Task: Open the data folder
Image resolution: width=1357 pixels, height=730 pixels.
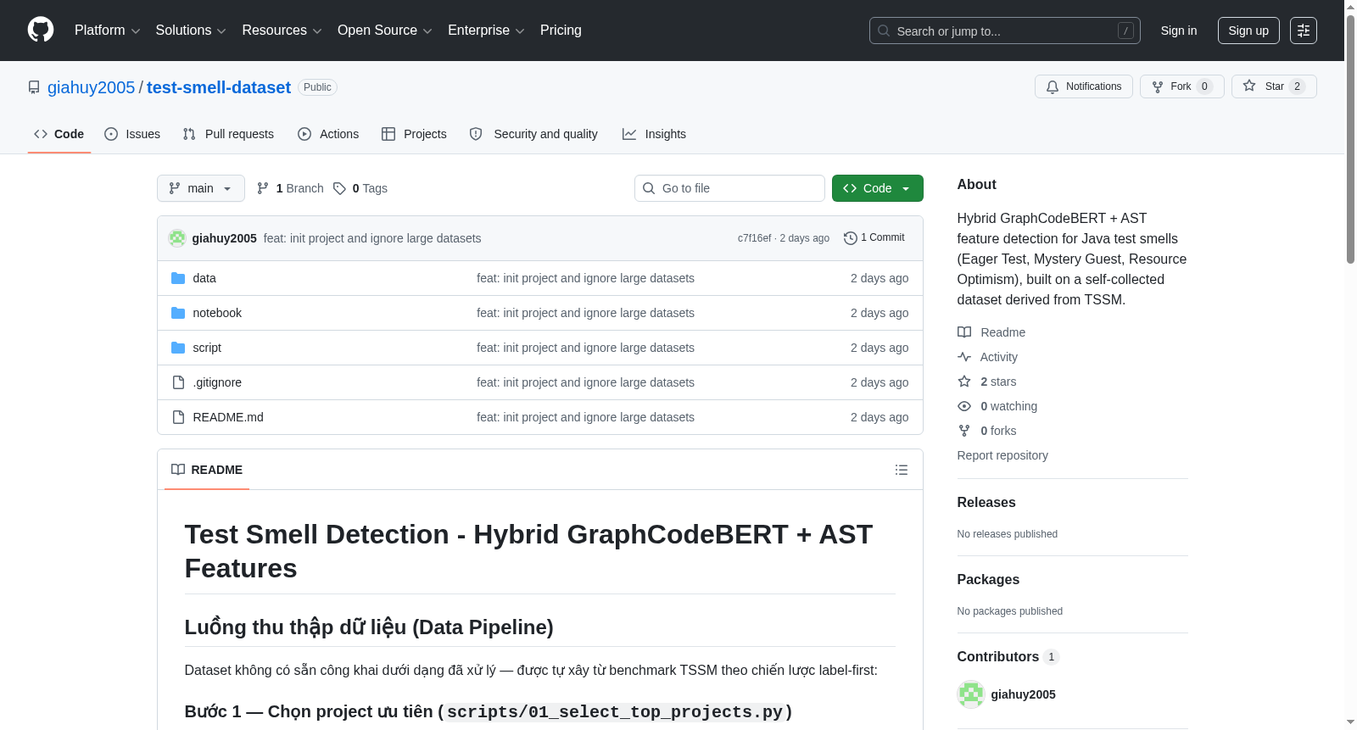Action: [204, 278]
